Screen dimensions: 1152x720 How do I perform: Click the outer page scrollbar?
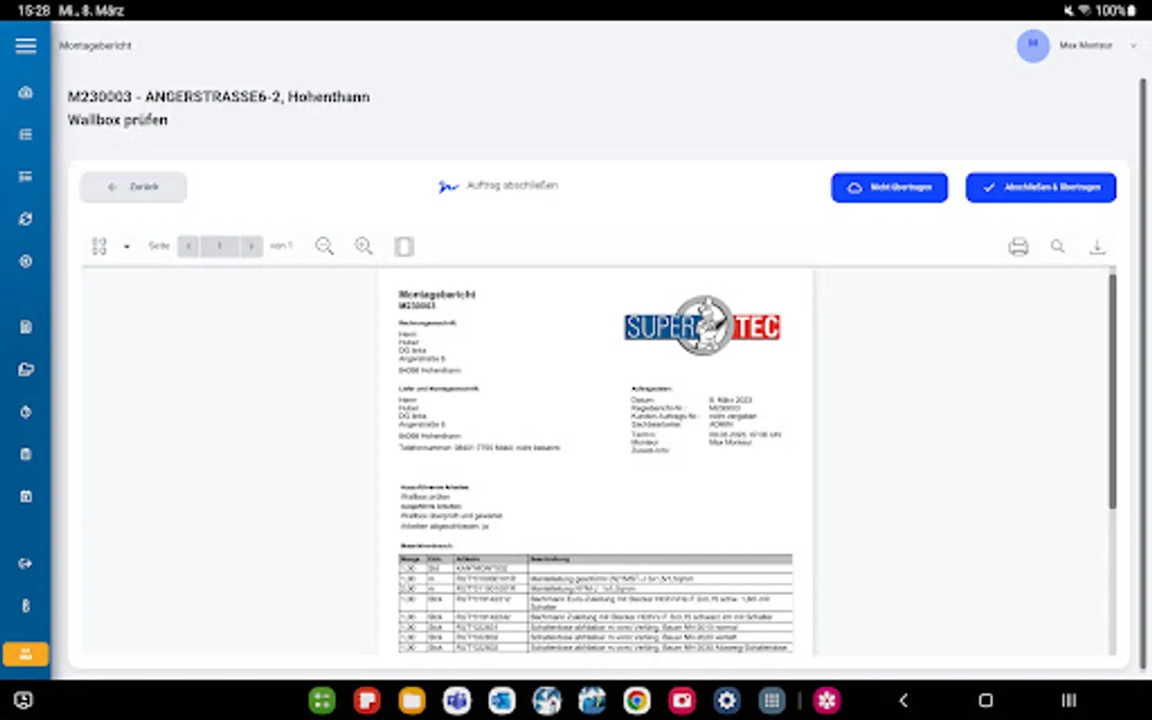point(1143,372)
